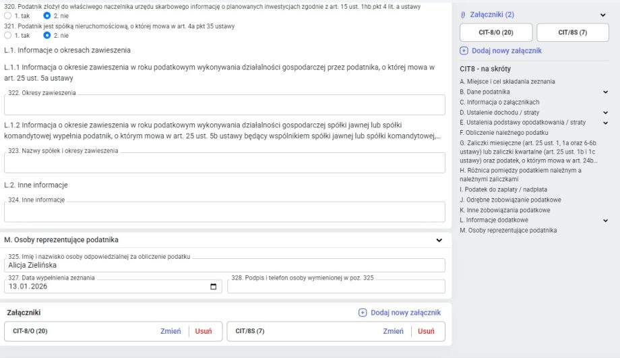Click the 'L.2. Inne informacje' heading
This screenshot has width=620, height=358.
pyautogui.click(x=36, y=185)
